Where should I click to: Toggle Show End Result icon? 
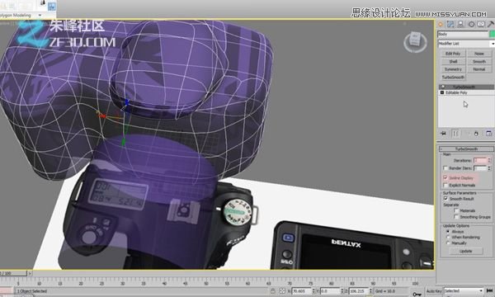tap(455, 134)
